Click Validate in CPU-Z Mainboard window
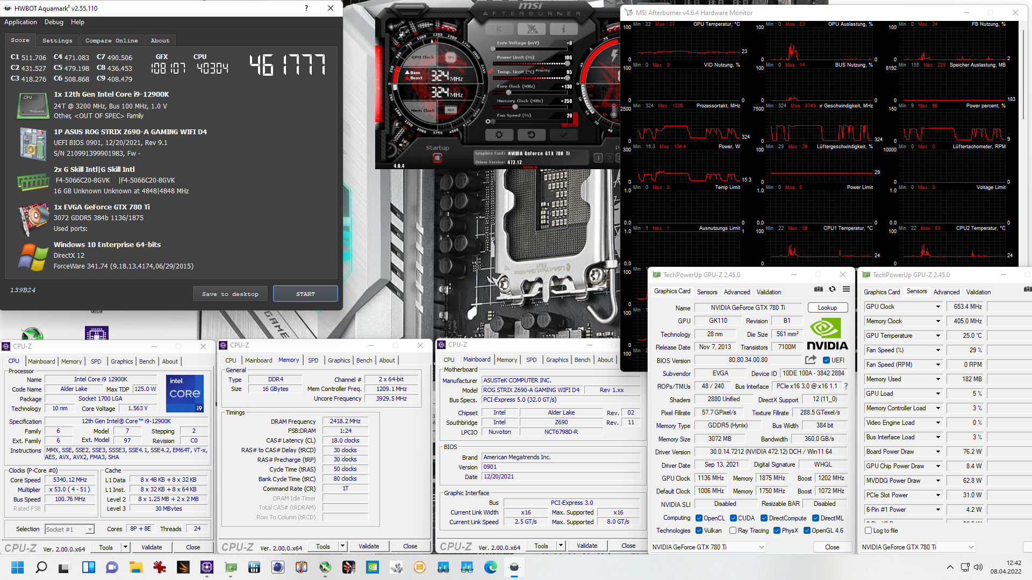This screenshot has width=1032, height=580. [587, 546]
